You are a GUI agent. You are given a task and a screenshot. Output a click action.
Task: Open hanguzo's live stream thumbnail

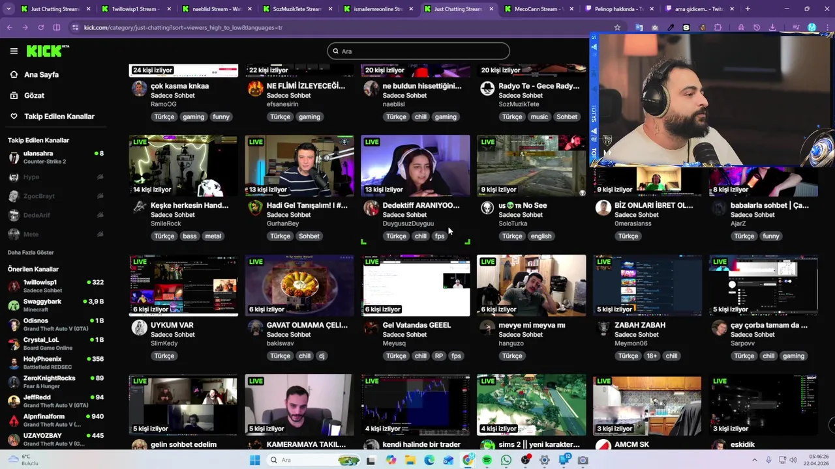532,285
